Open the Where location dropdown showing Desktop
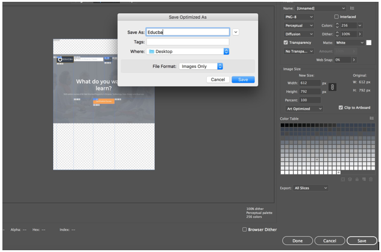381x252 pixels. (188, 52)
